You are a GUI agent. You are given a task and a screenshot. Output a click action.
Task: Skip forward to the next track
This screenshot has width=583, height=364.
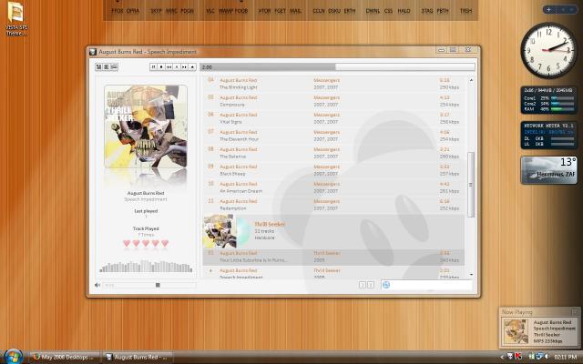coord(184,66)
